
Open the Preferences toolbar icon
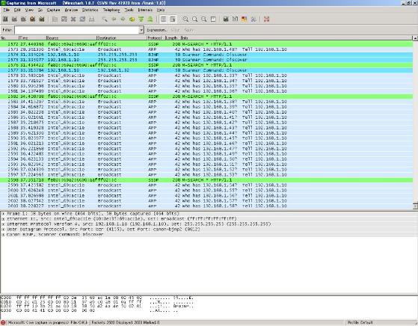coord(253,19)
